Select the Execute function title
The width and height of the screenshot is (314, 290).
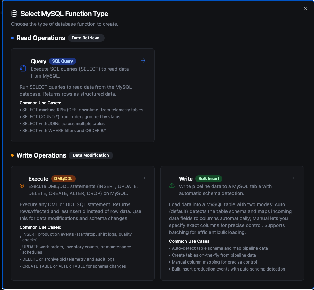click(38, 179)
